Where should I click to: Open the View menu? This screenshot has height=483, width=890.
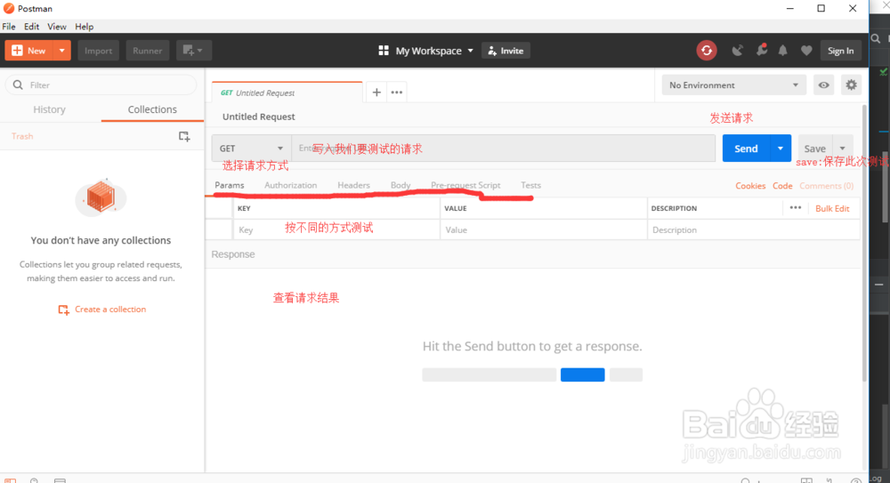click(57, 27)
